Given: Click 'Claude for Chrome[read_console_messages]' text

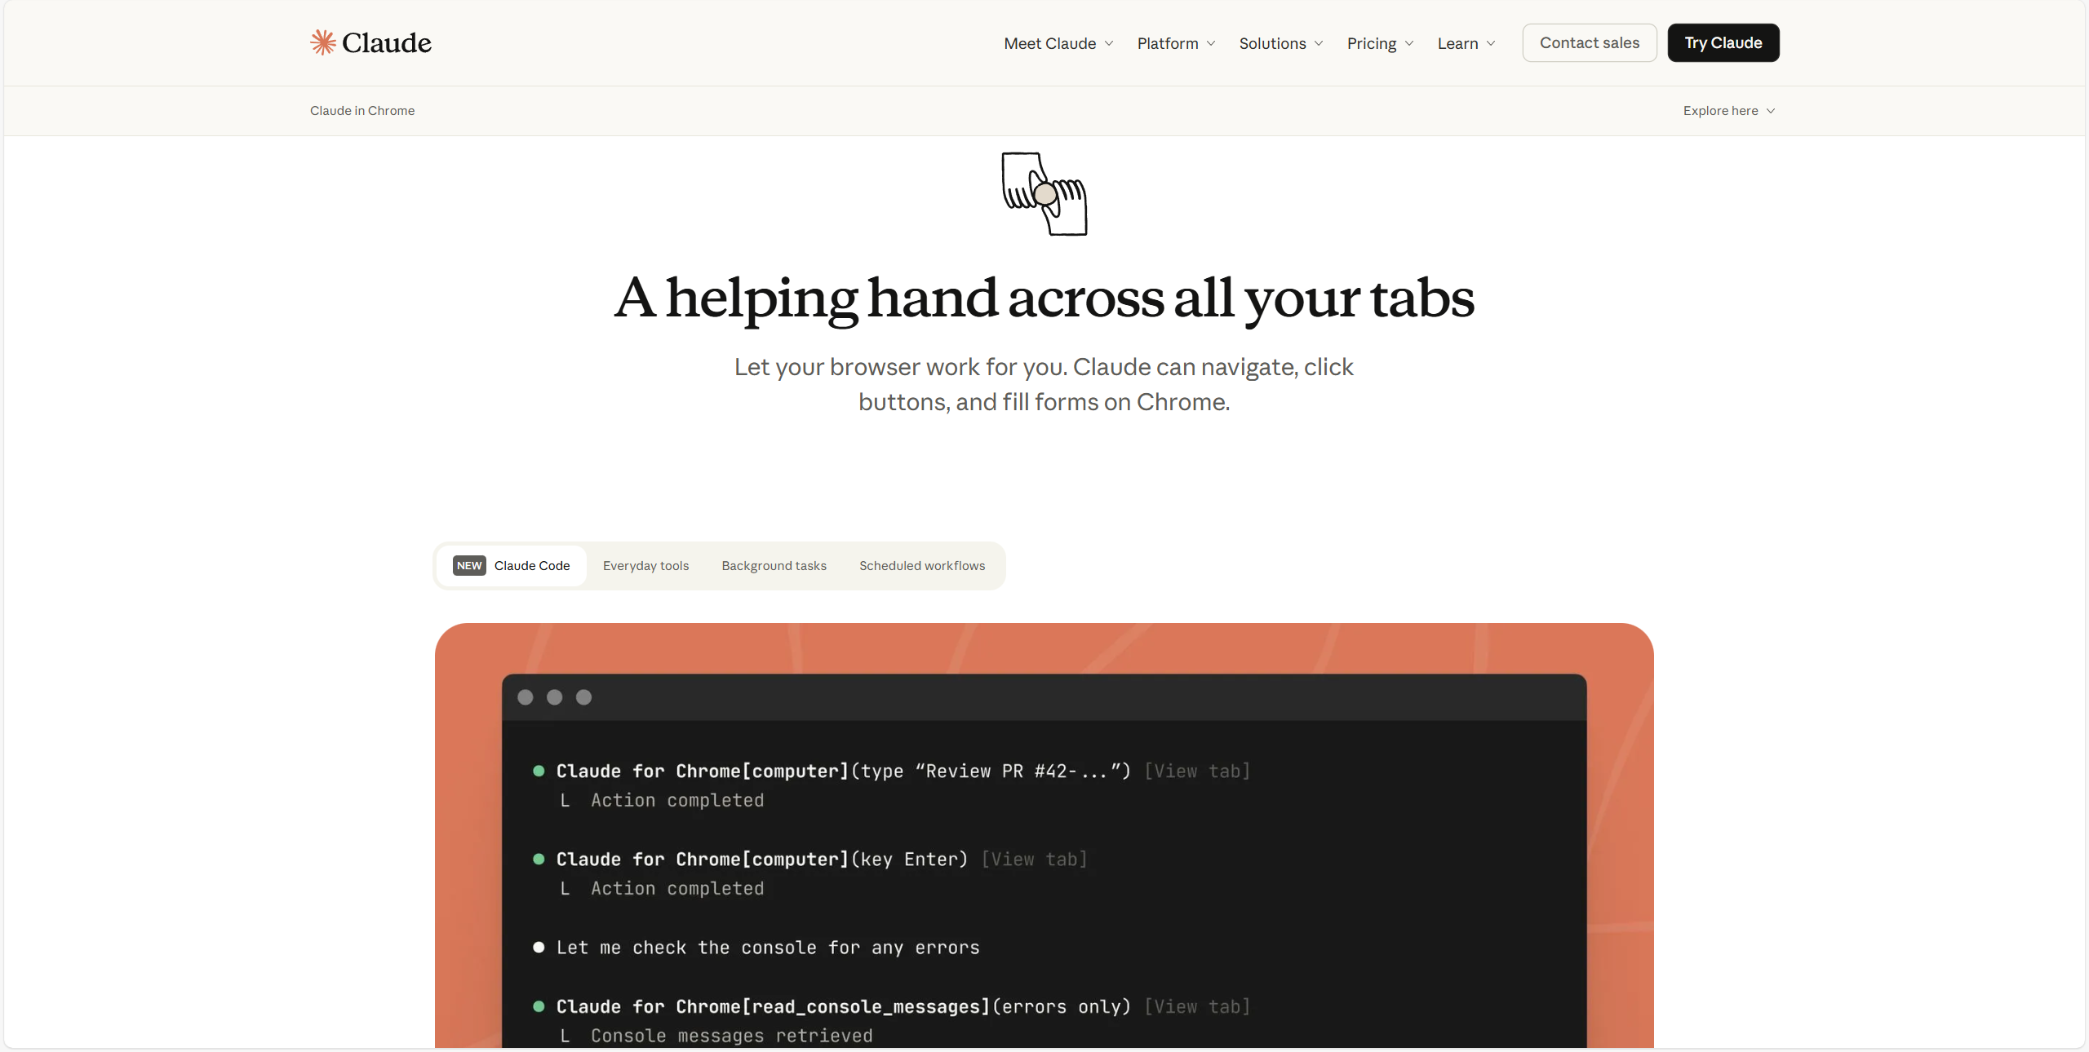Looking at the screenshot, I should 773,1006.
